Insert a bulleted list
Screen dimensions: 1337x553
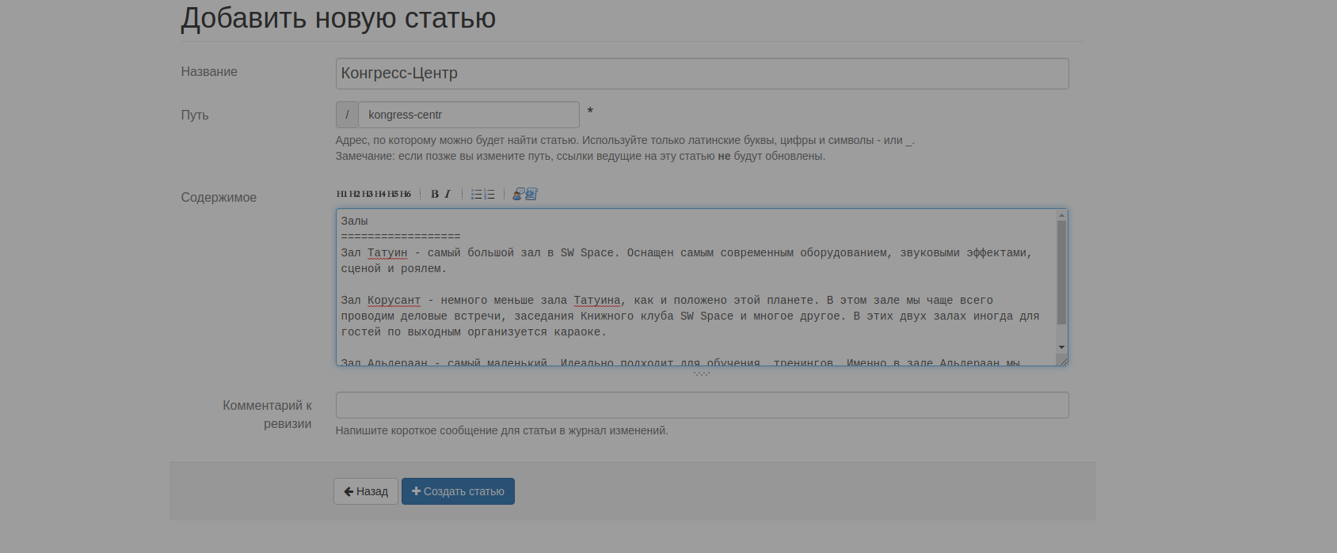tap(477, 194)
